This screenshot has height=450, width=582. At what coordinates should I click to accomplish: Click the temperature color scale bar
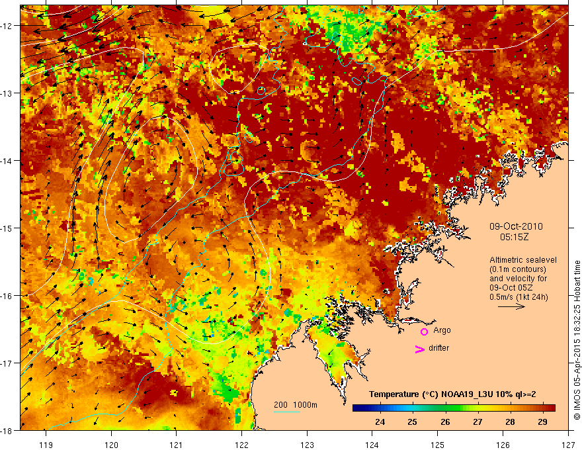pyautogui.click(x=454, y=408)
